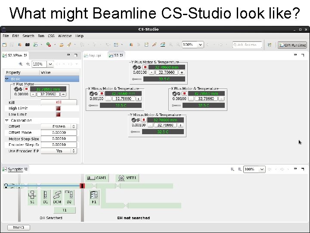Select the S2.YPlus tab

click(15, 55)
